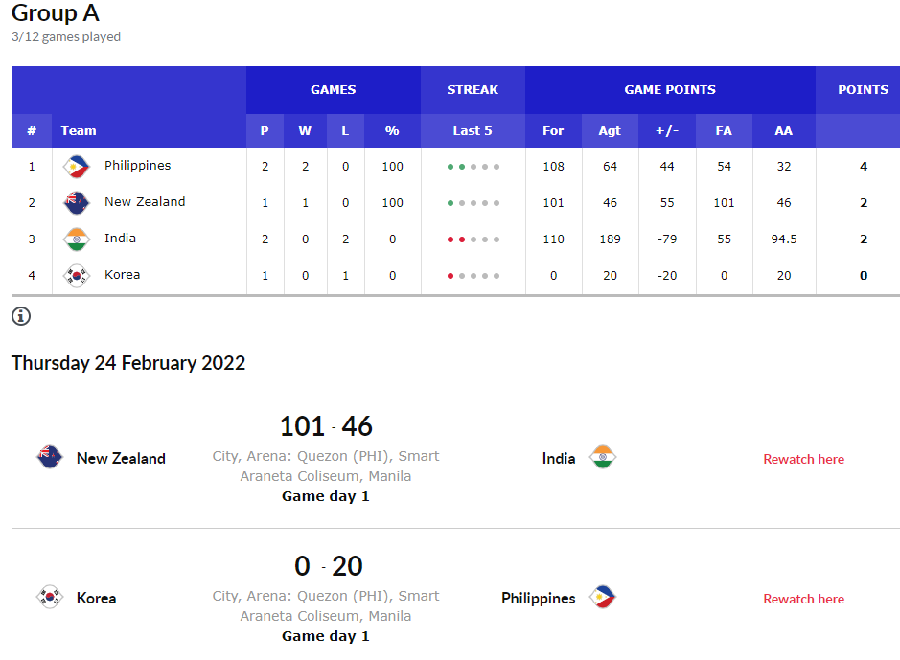Click New Zealand's 55 differential value
900x660 pixels.
(667, 203)
